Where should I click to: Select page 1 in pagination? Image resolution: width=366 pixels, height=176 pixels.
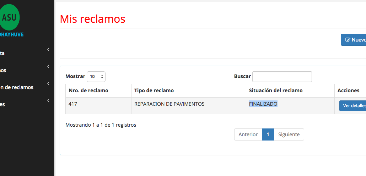(x=268, y=134)
